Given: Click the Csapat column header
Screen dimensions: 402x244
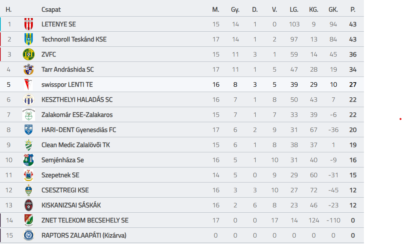Looking at the screenshot, I should (x=51, y=9).
